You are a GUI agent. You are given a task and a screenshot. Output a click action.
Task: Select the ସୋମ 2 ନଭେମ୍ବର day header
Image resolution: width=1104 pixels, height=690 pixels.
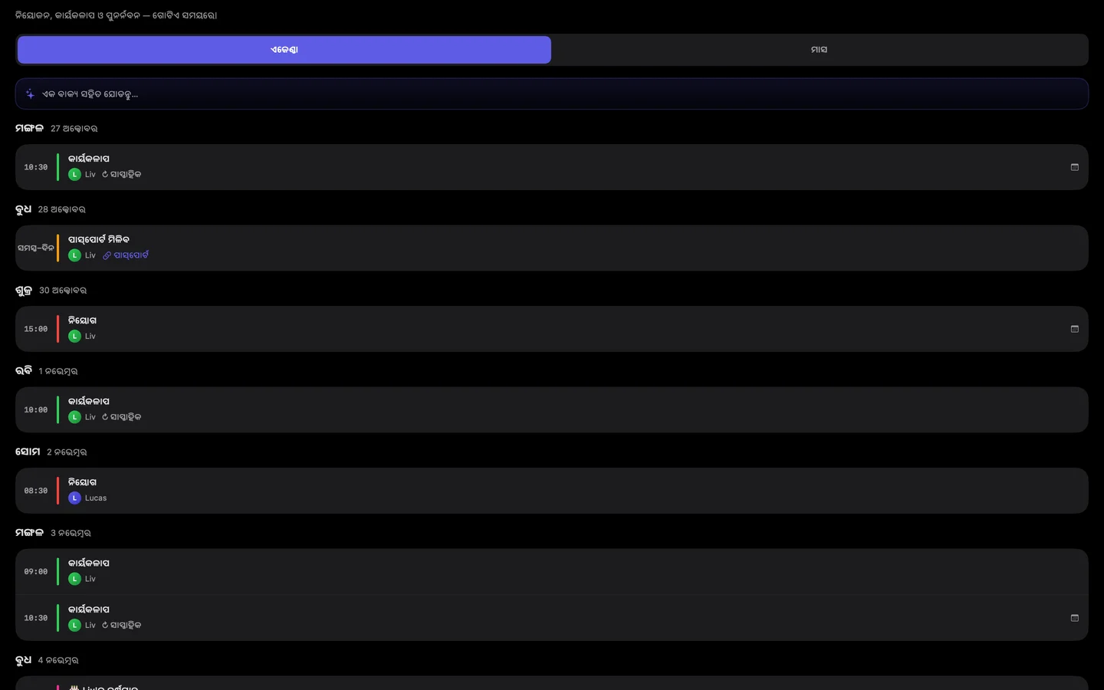click(51, 452)
